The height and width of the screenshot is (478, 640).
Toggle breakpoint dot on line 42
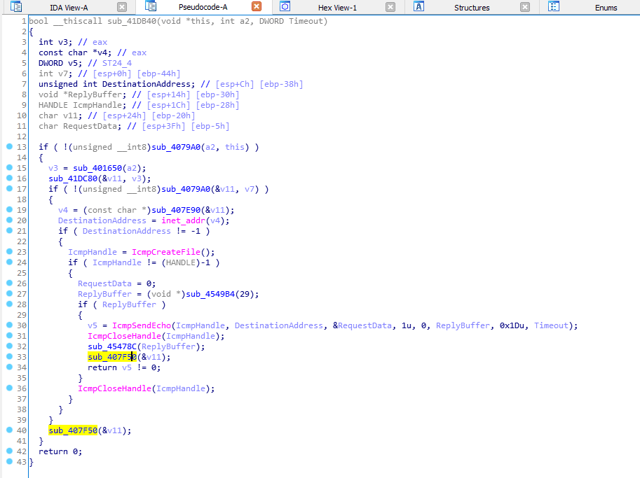[x=9, y=451]
